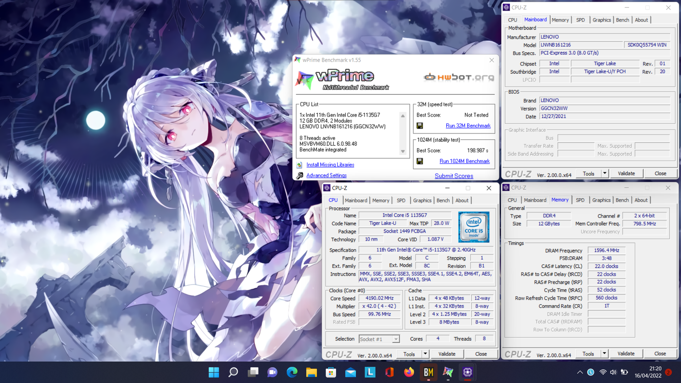Open Tools dropdown arrow in Memory window
This screenshot has height=383, width=681.
(604, 354)
